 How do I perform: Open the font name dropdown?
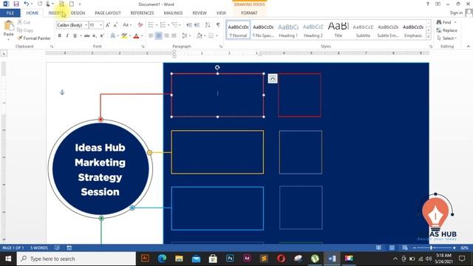tap(86, 25)
